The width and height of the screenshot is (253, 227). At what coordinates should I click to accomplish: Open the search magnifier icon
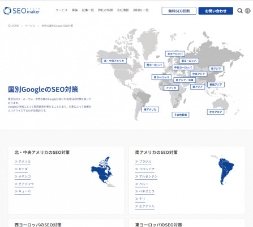(240, 11)
